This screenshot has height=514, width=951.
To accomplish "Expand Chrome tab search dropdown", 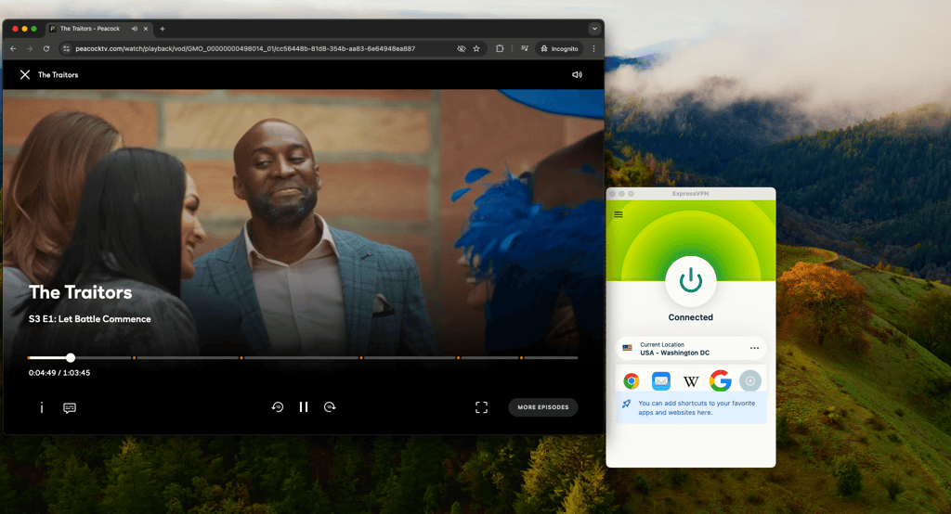I will click(x=594, y=29).
